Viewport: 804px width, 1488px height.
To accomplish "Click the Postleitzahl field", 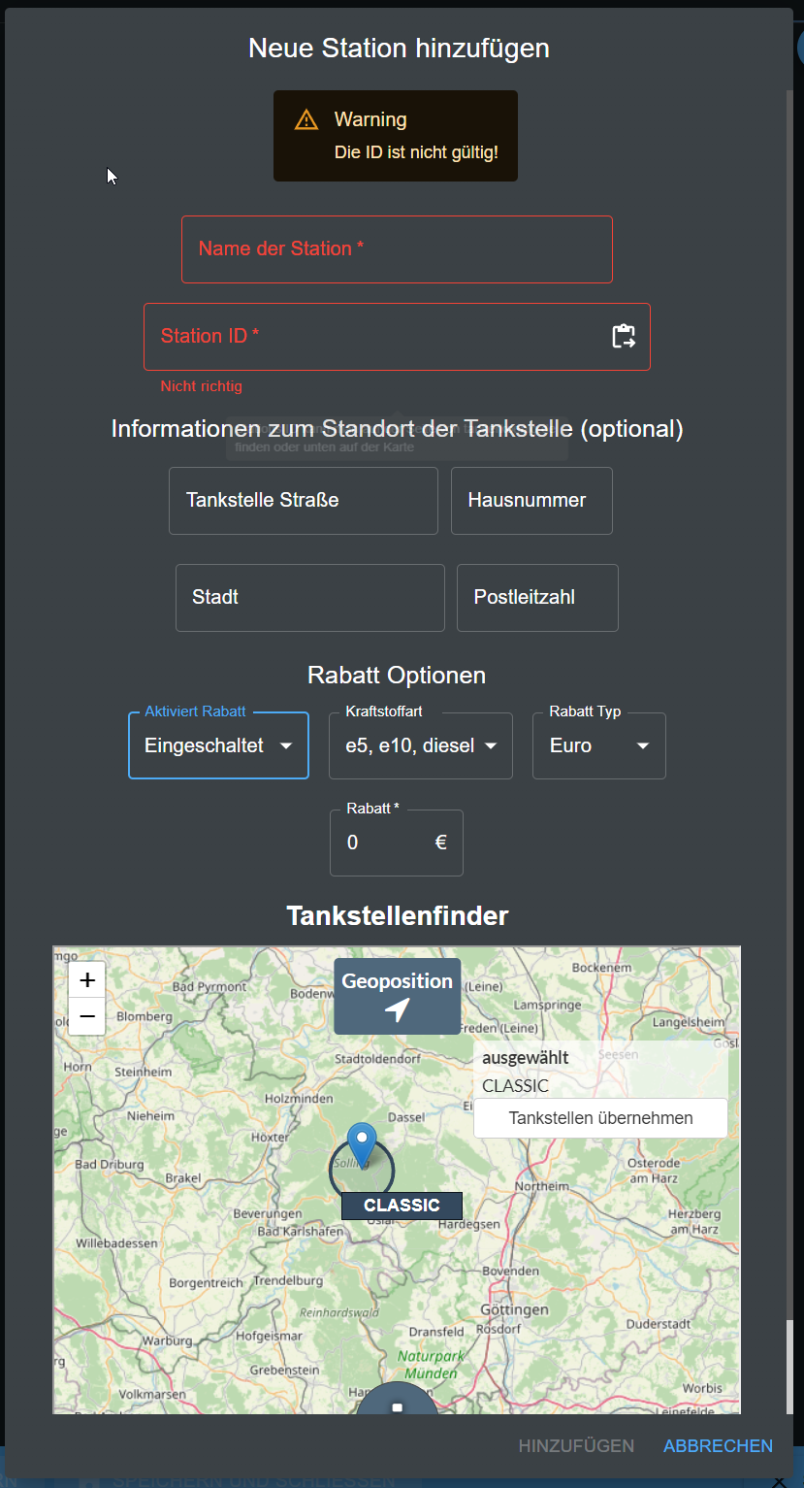I will 537,598.
